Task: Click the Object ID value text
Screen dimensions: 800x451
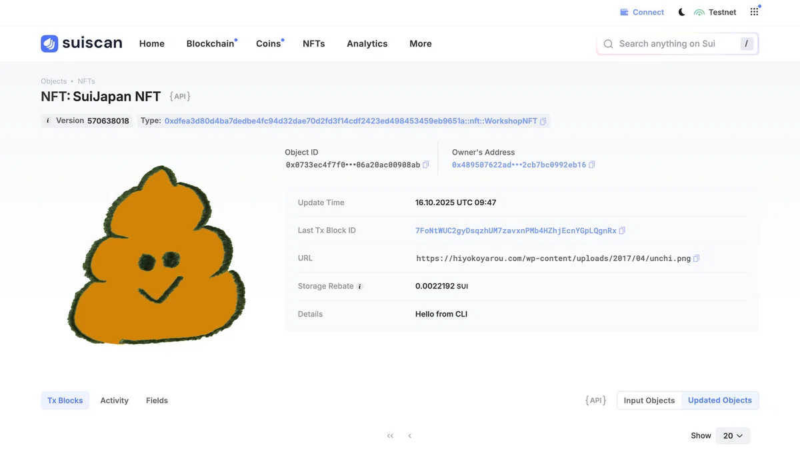Action: (x=353, y=165)
